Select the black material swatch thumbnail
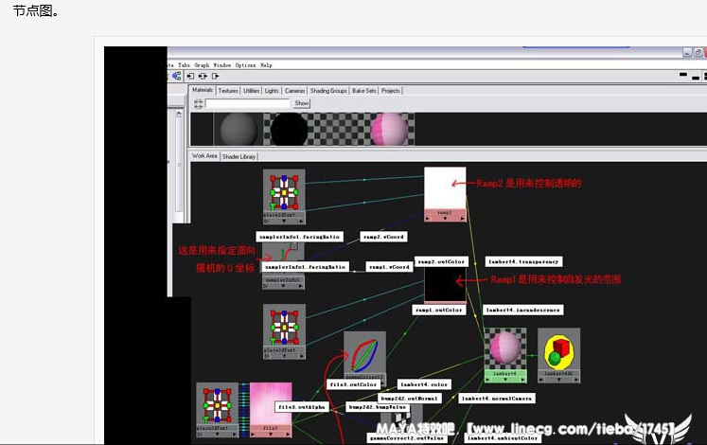This screenshot has height=445, width=707. 290,129
